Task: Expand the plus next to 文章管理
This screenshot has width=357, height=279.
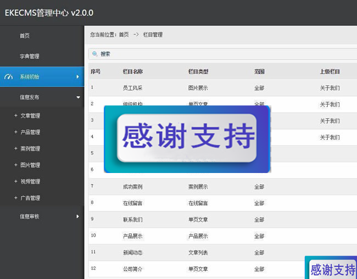Action: pos(16,116)
